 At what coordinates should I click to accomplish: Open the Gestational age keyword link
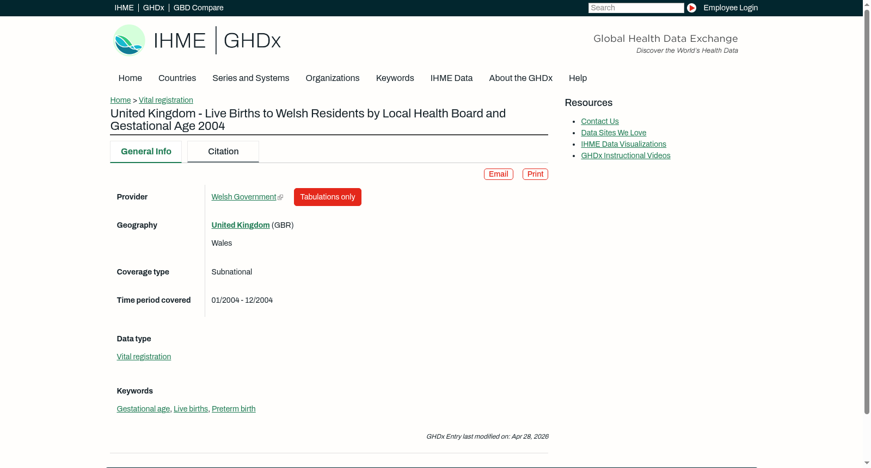[143, 409]
